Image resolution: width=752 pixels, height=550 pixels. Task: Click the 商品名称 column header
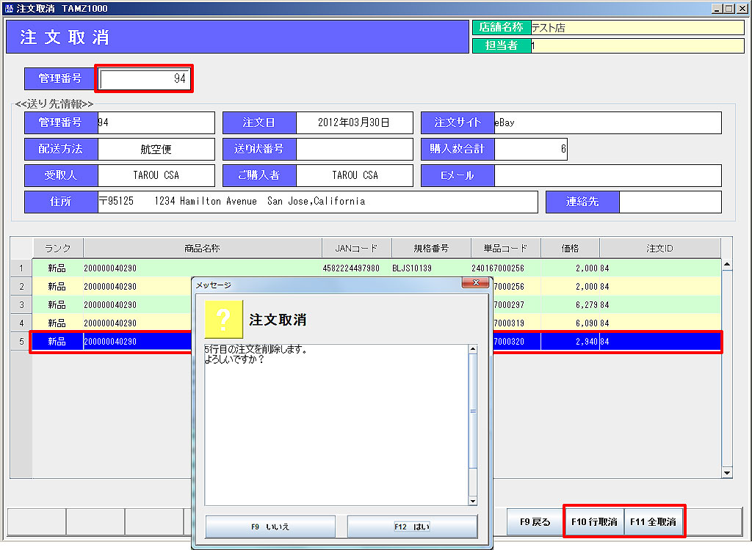[x=202, y=249]
